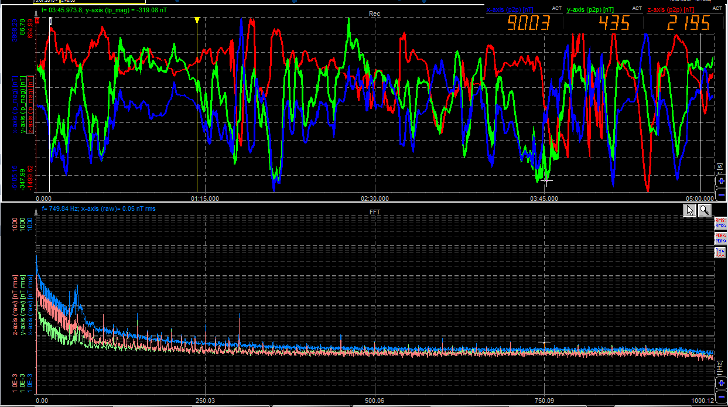728x407 pixels.
Task: Click the FFT graph title
Action: [x=375, y=213]
